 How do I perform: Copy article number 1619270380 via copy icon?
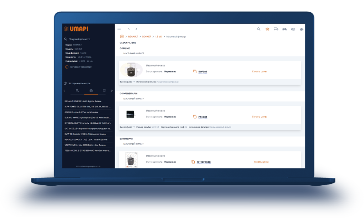(193, 162)
